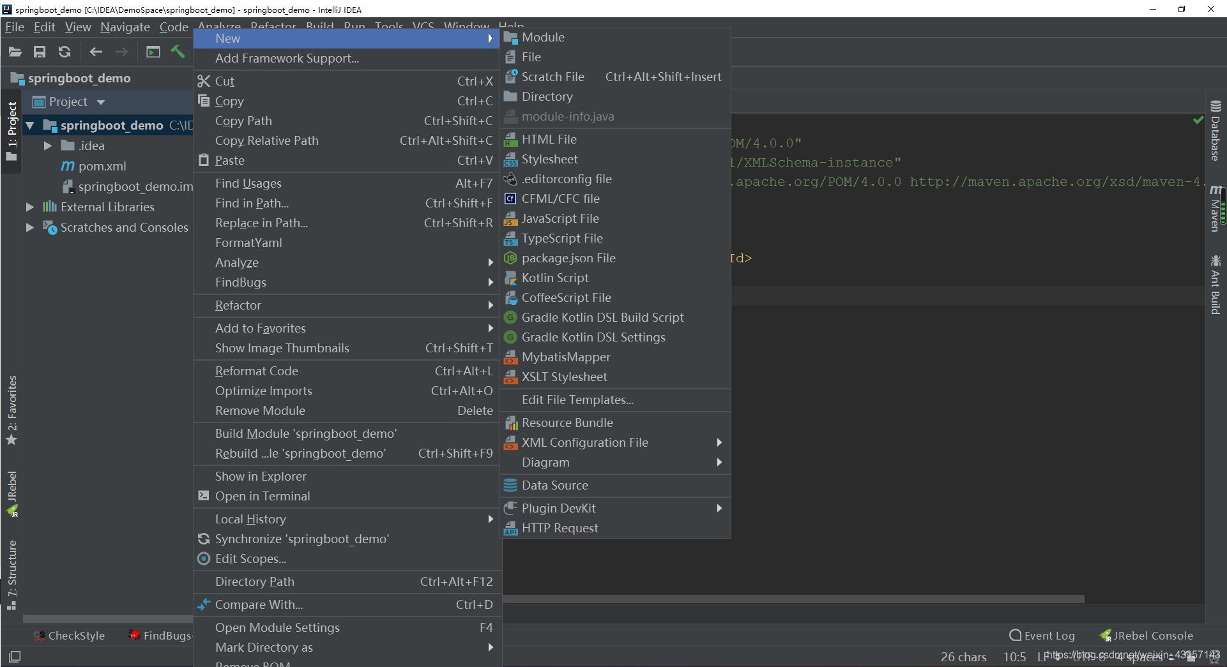Viewport: 1227px width, 667px height.
Task: Choose the HTTP Request API icon
Action: (510, 528)
